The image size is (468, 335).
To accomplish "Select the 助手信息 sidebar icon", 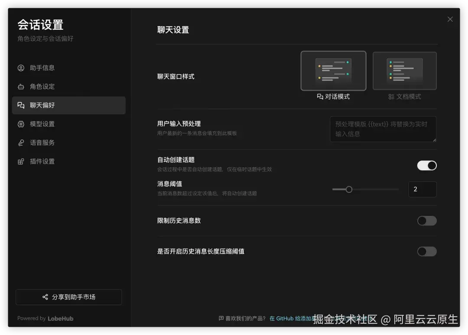I will pos(21,68).
